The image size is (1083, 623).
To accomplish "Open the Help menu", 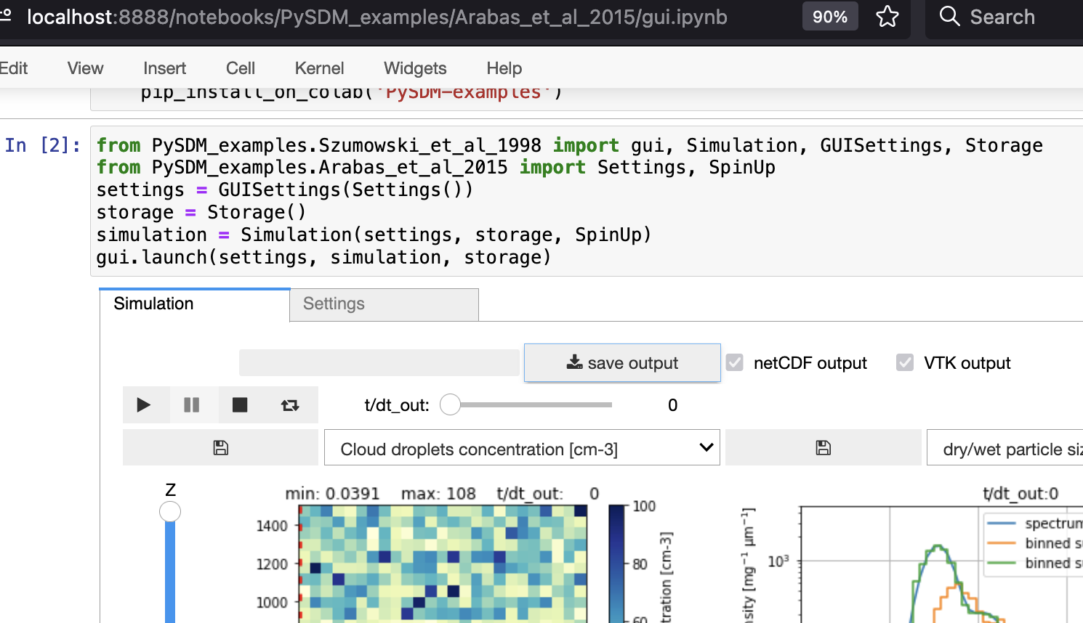I will pyautogui.click(x=504, y=68).
